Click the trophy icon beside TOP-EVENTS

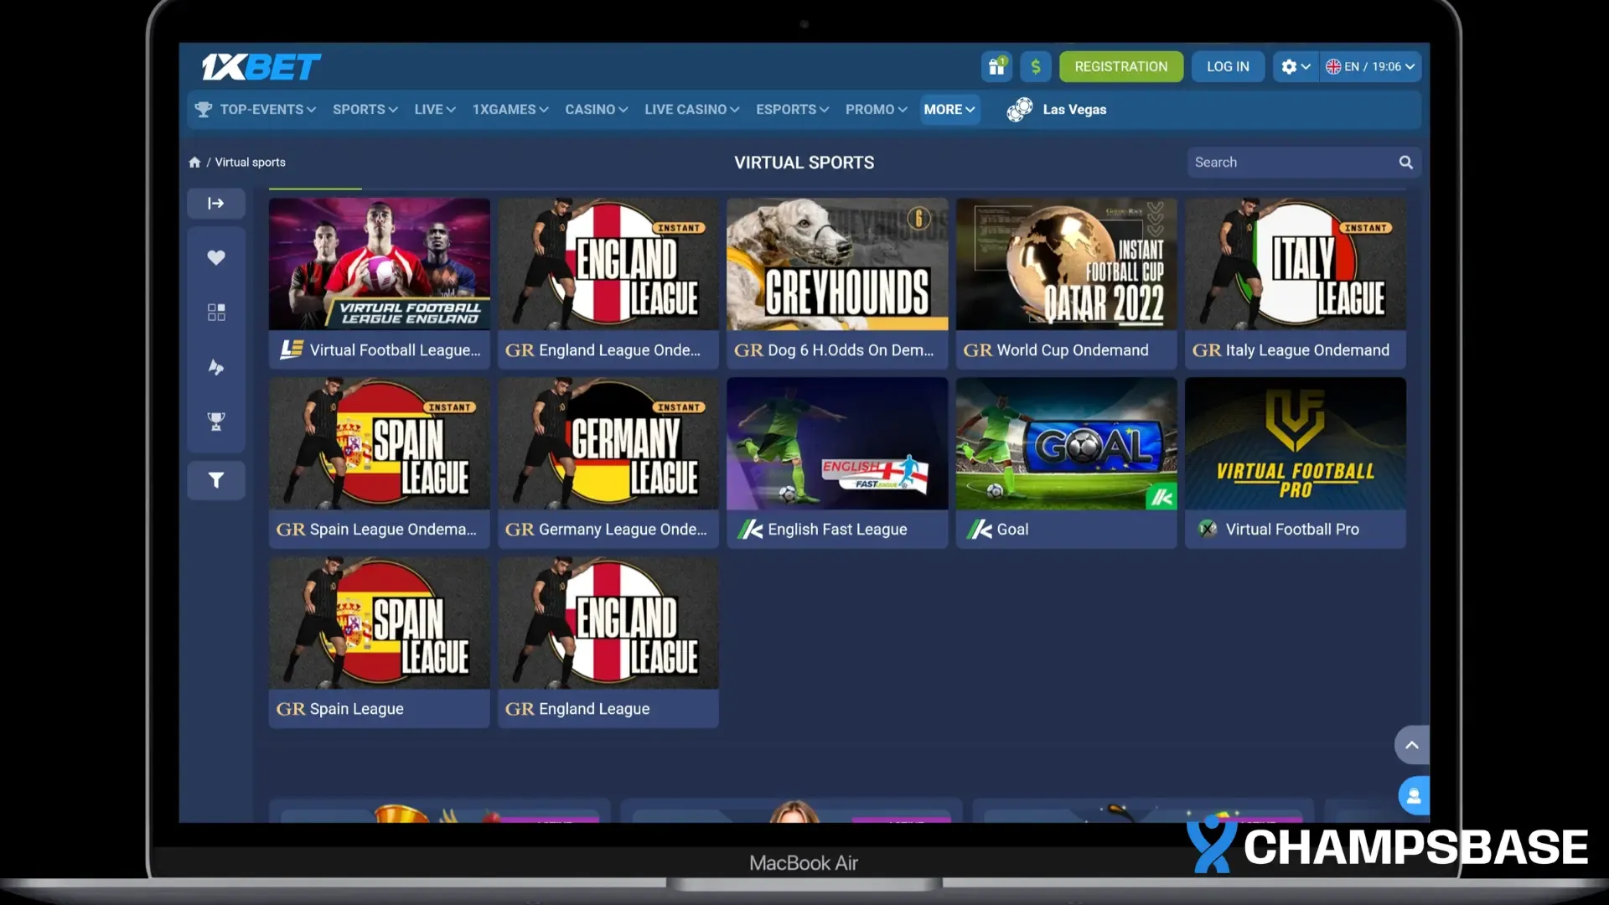pos(204,110)
